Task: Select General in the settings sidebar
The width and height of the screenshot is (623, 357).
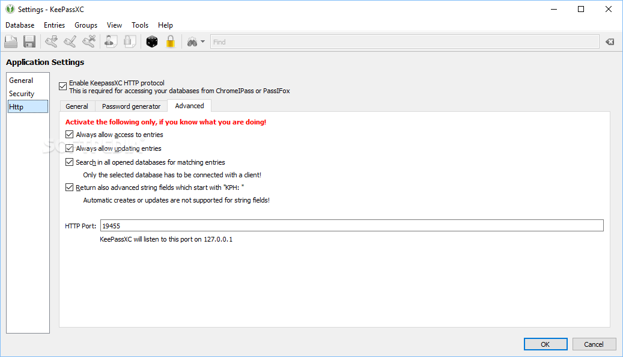Action: click(28, 81)
